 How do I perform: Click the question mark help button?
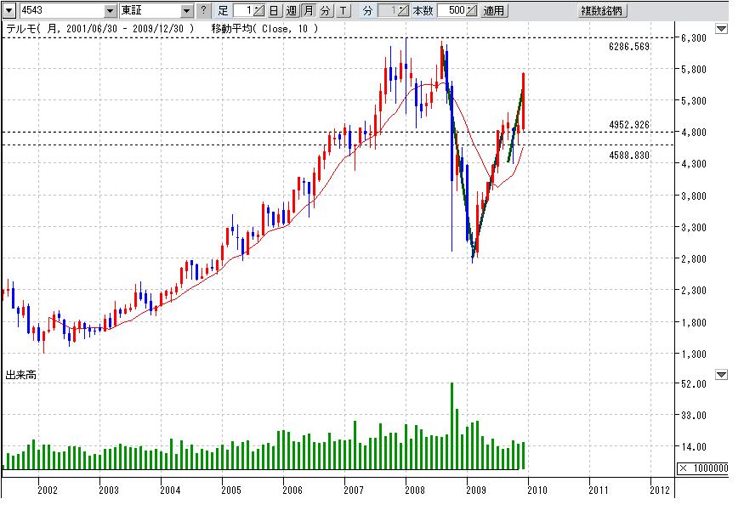pyautogui.click(x=202, y=11)
